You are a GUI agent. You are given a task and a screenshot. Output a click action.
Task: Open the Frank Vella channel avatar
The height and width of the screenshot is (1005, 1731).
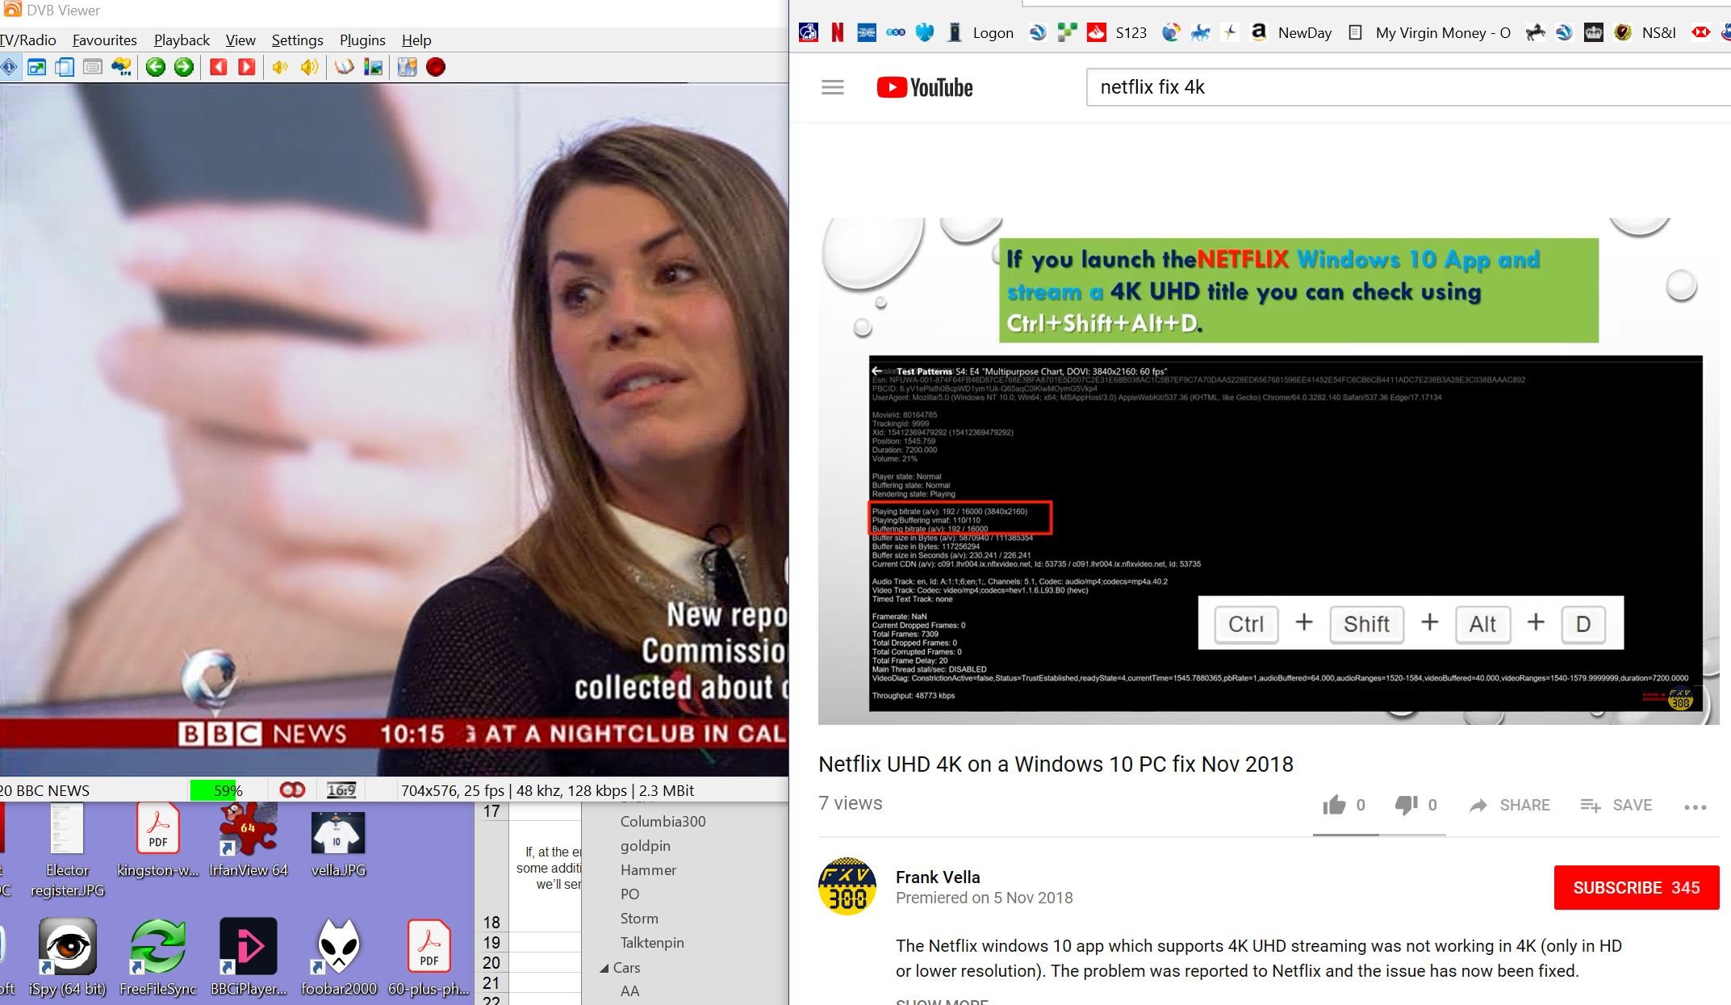pos(847,886)
